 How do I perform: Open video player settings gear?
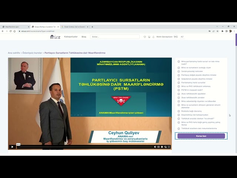[162, 147]
